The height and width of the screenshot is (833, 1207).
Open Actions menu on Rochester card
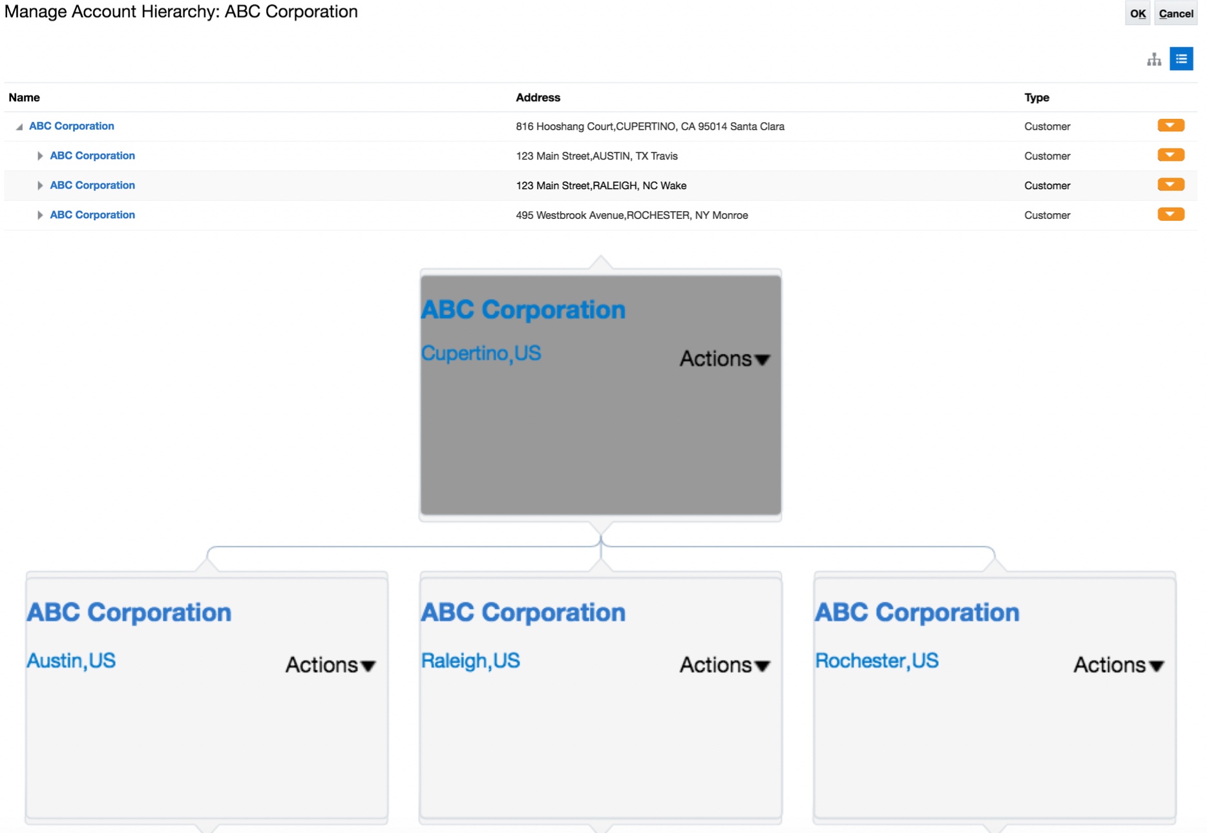1118,665
